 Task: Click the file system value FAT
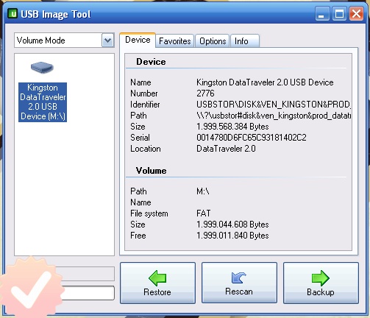(204, 213)
